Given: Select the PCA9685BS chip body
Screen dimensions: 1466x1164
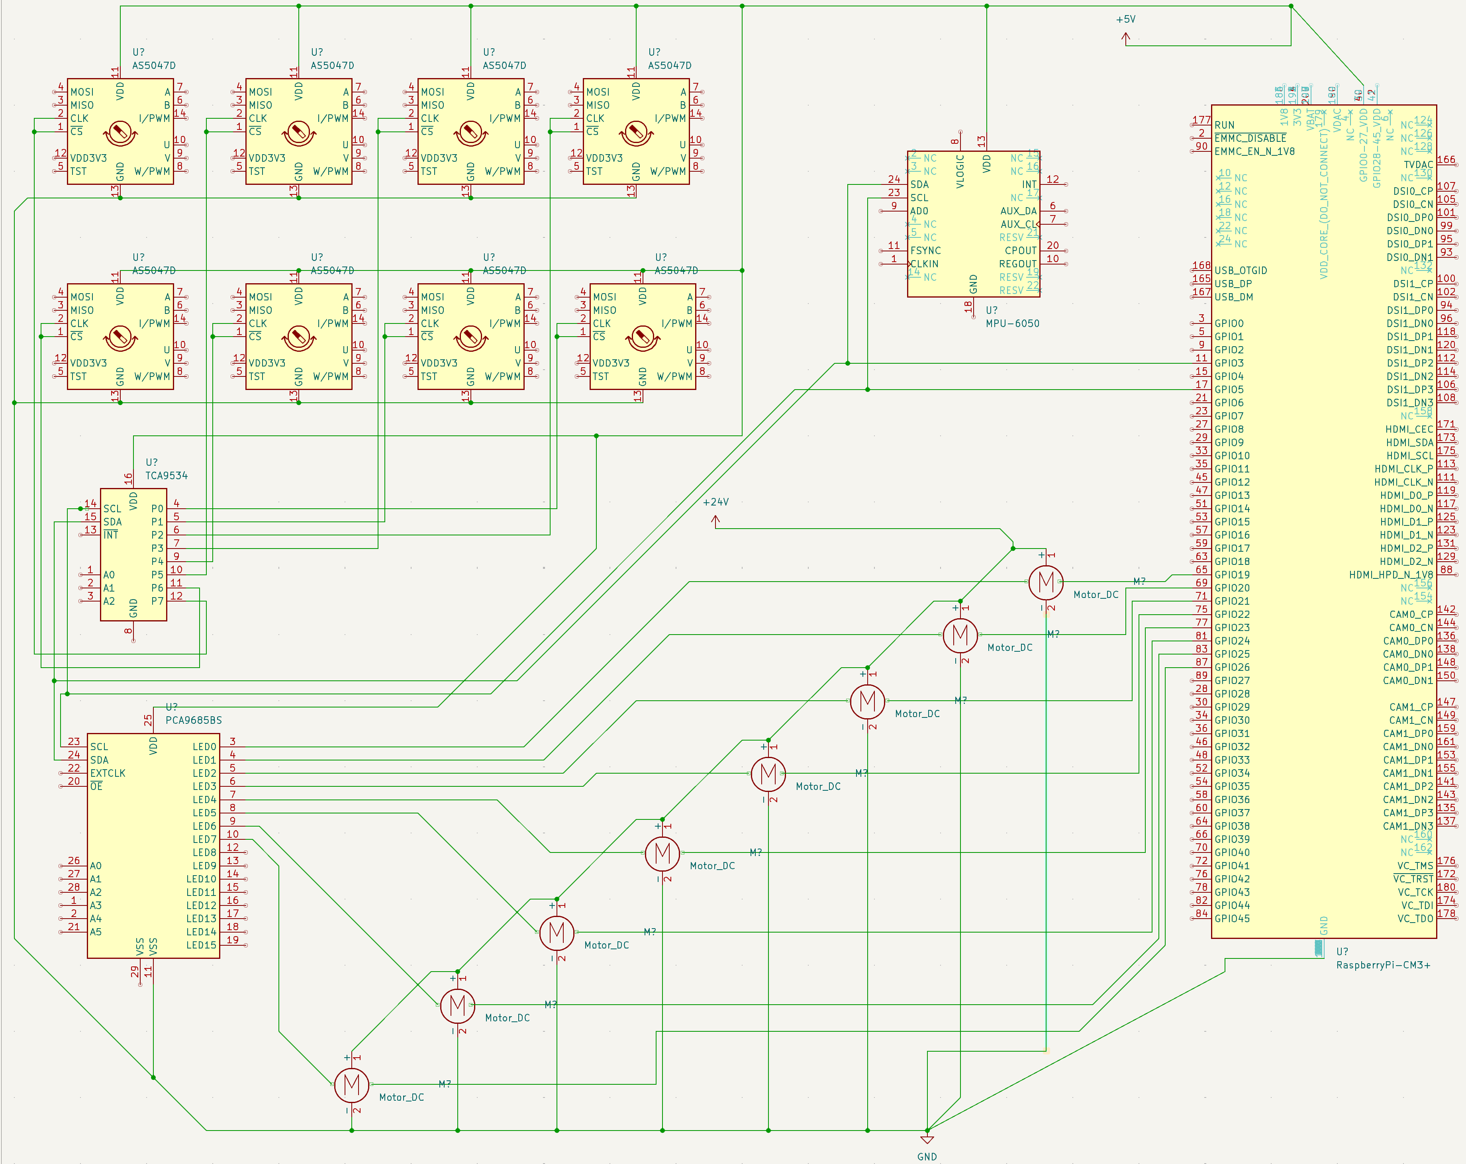Looking at the screenshot, I should point(154,846).
